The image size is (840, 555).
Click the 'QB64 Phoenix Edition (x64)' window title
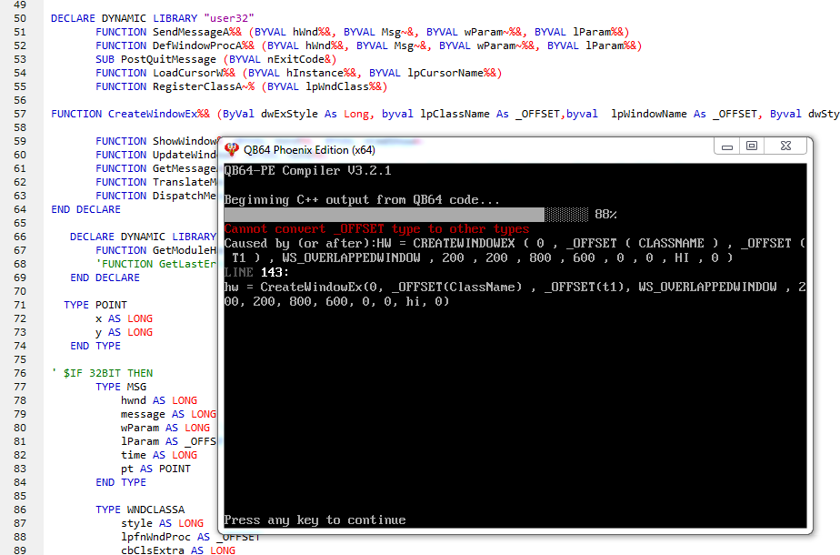coord(309,150)
